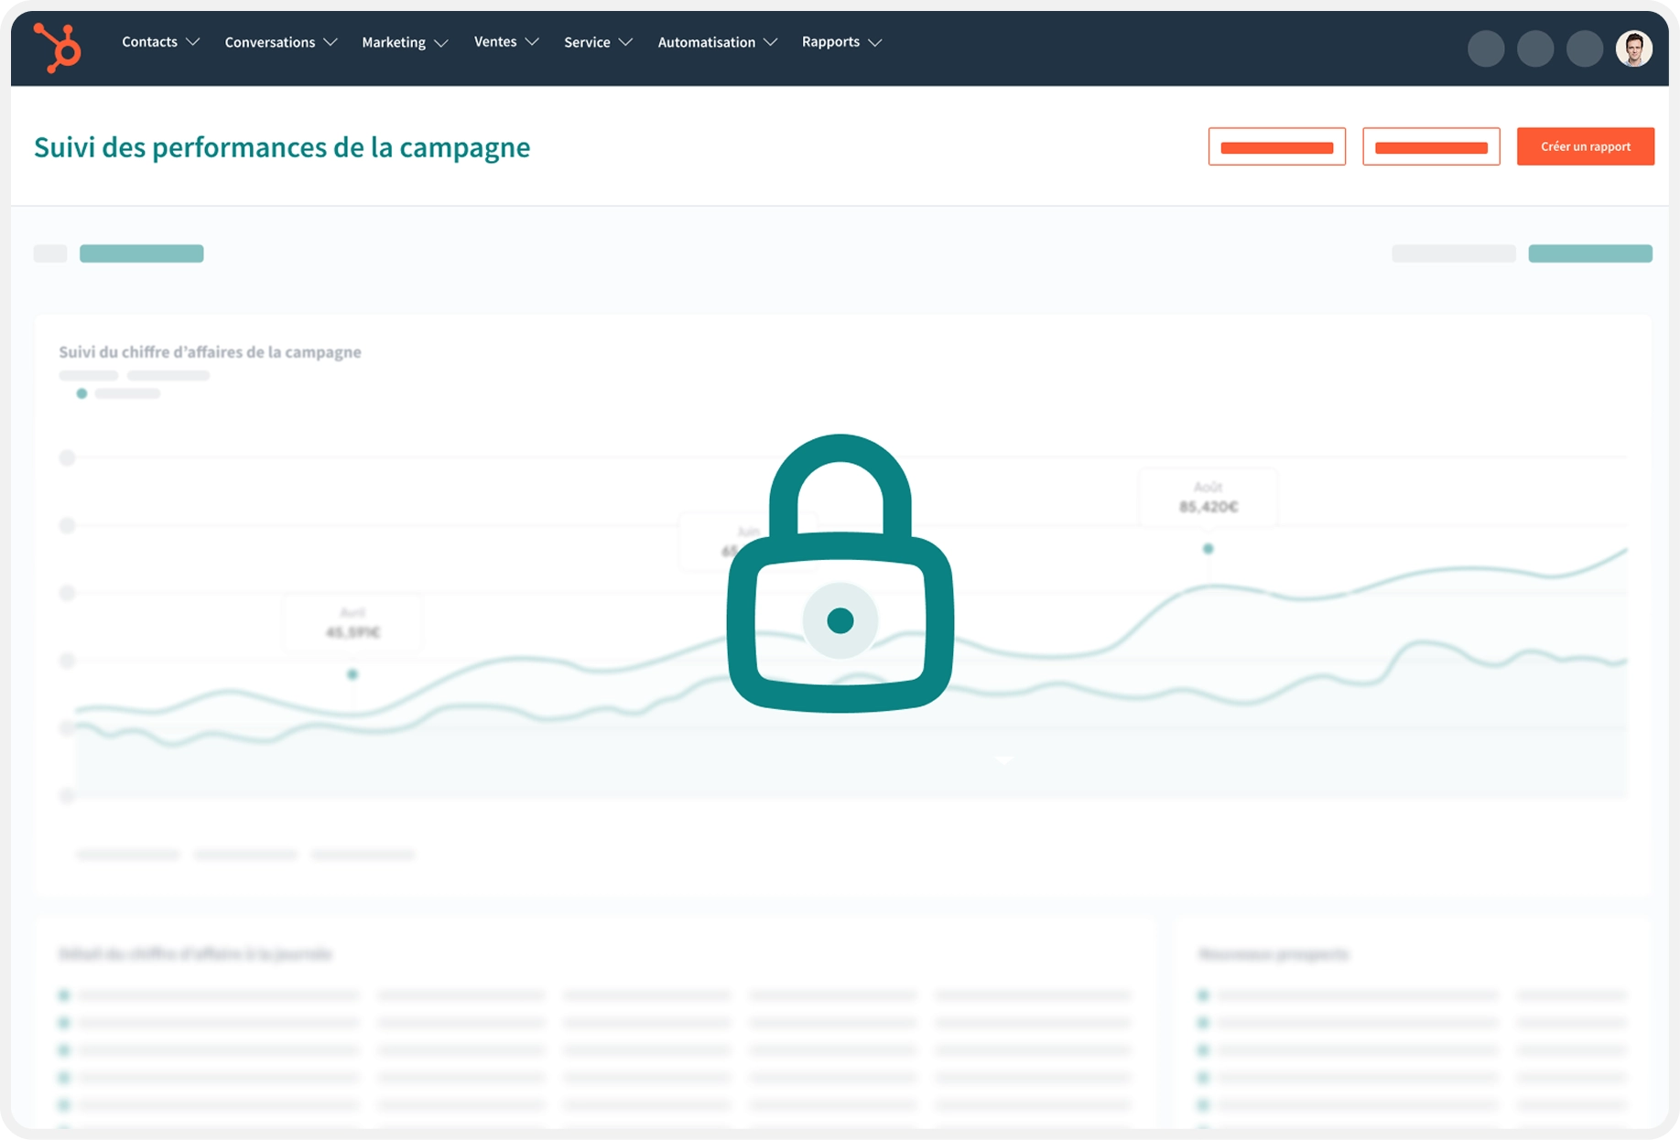Click the teal pill button at top right
The image size is (1680, 1140).
click(1589, 253)
